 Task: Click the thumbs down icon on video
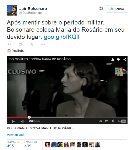[118, 60]
